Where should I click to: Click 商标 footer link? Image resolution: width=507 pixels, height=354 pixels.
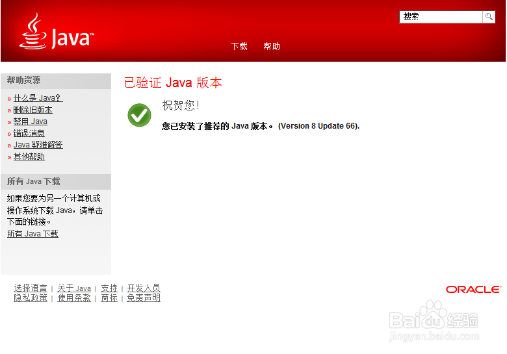(109, 297)
